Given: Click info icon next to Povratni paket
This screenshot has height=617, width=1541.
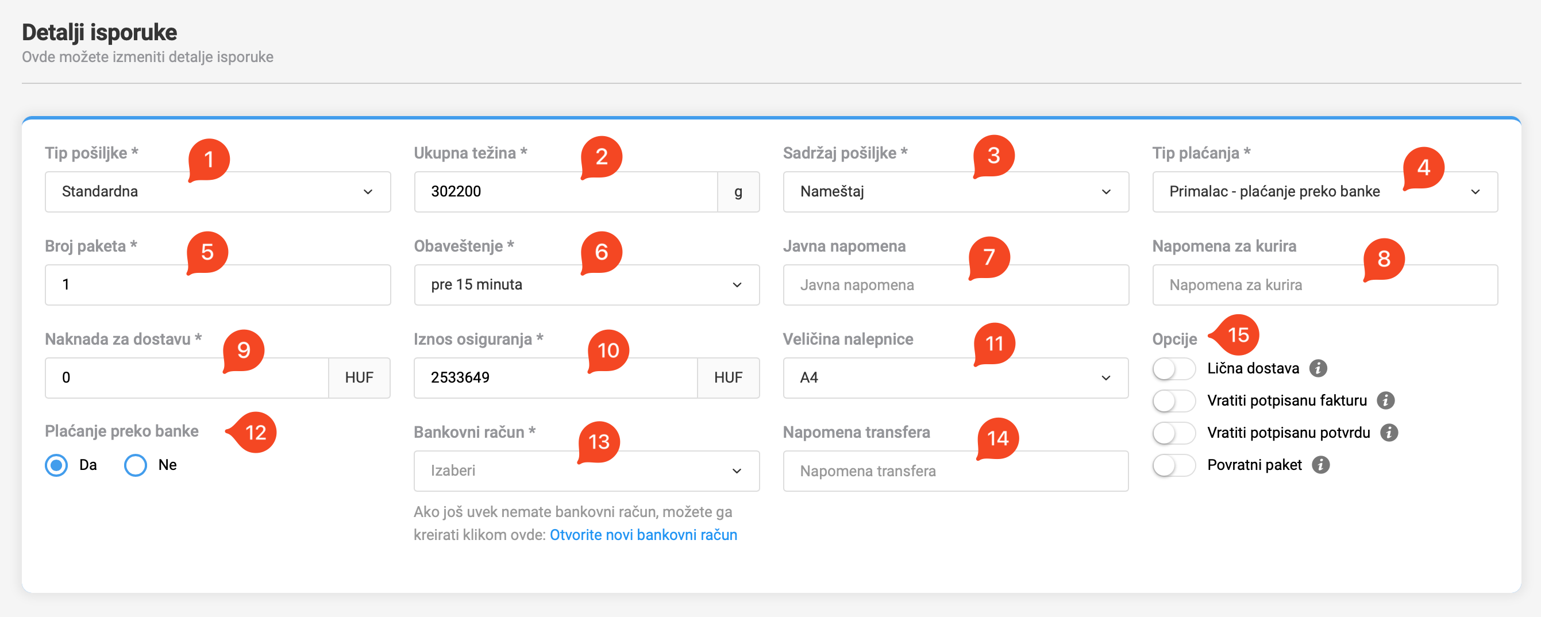Looking at the screenshot, I should coord(1320,465).
